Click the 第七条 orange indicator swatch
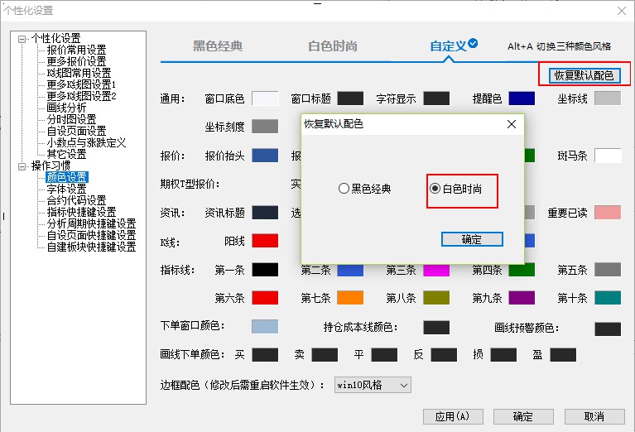This screenshot has width=635, height=432. tap(350, 297)
